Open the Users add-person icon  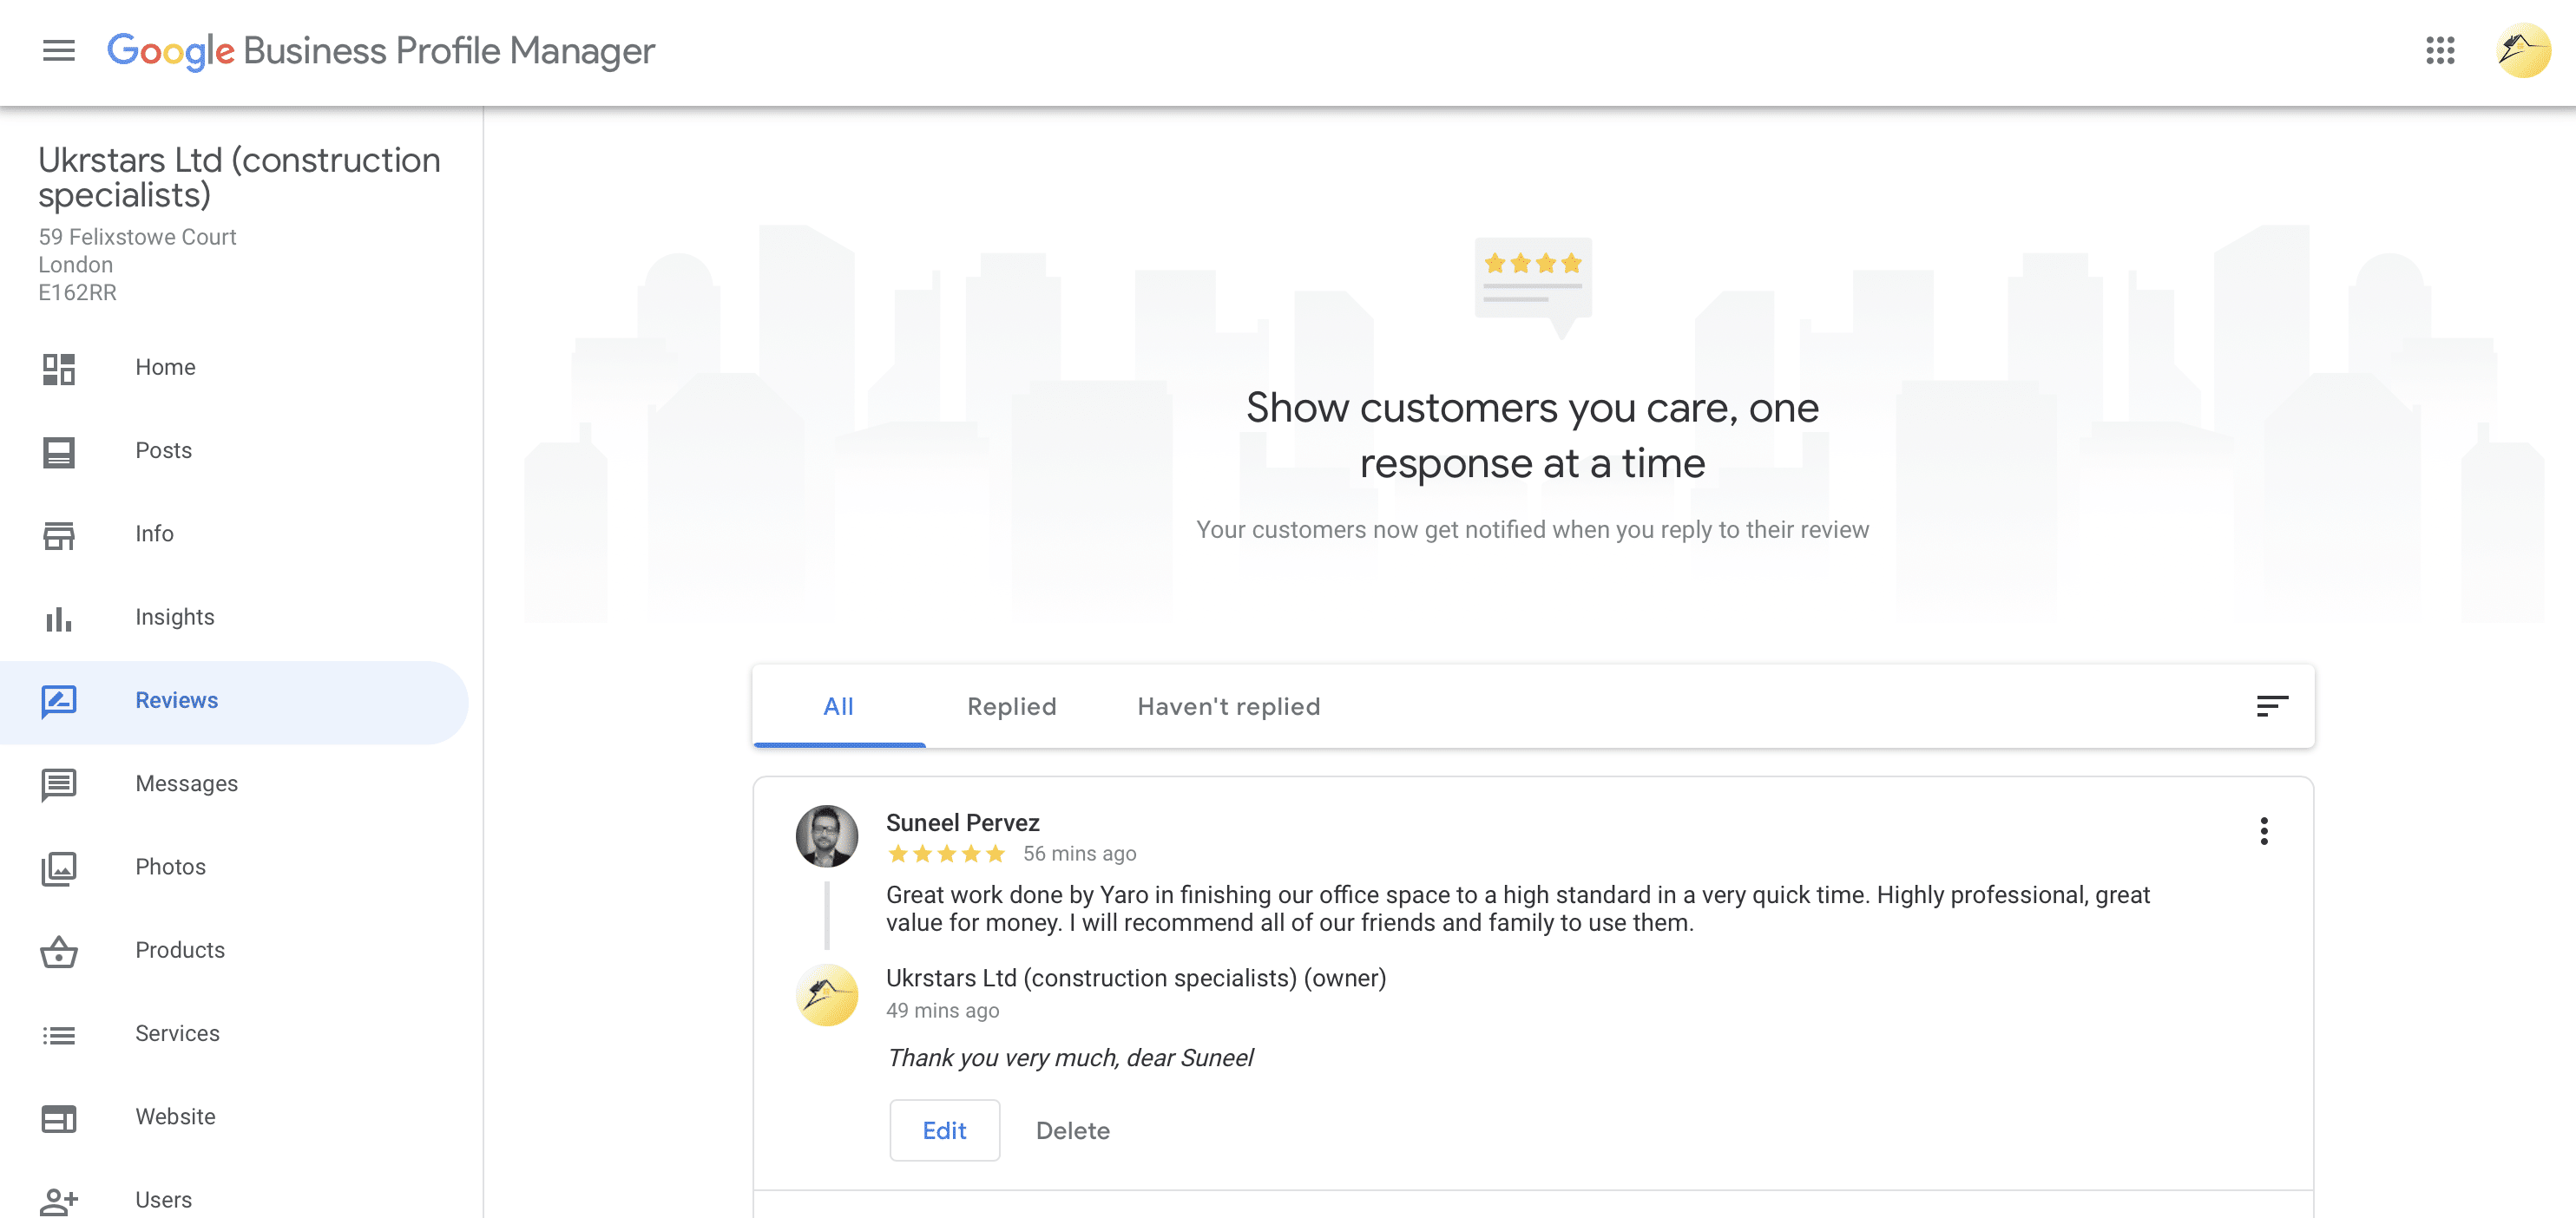pyautogui.click(x=59, y=1200)
